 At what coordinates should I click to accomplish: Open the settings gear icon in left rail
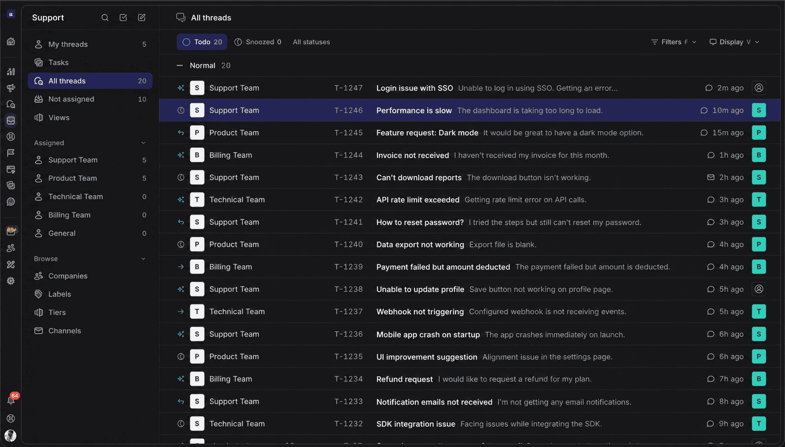(11, 281)
